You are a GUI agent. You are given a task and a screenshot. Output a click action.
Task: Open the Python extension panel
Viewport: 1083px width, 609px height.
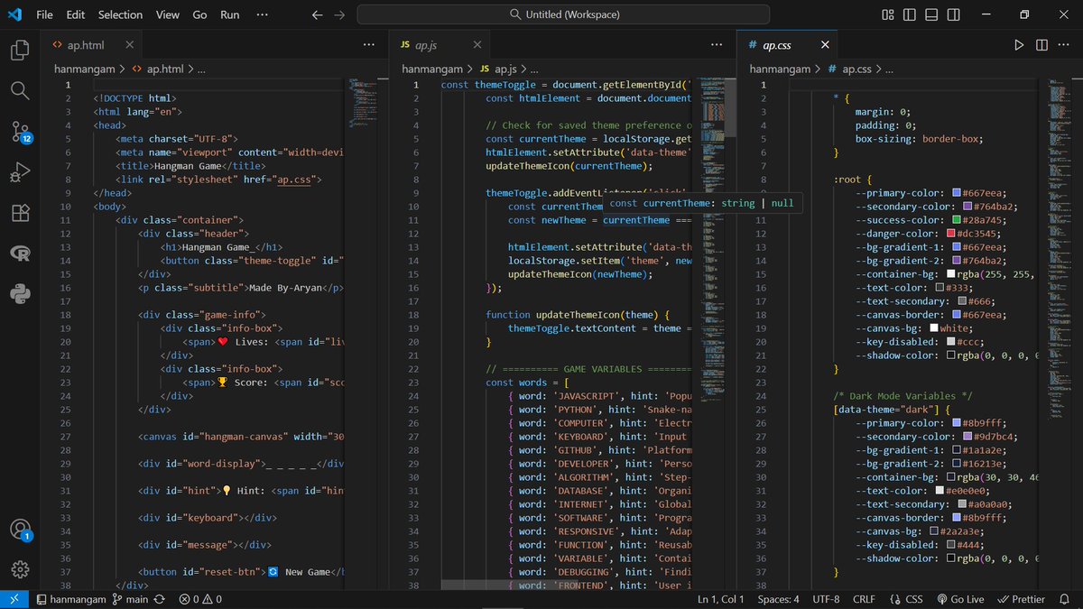[x=20, y=293]
